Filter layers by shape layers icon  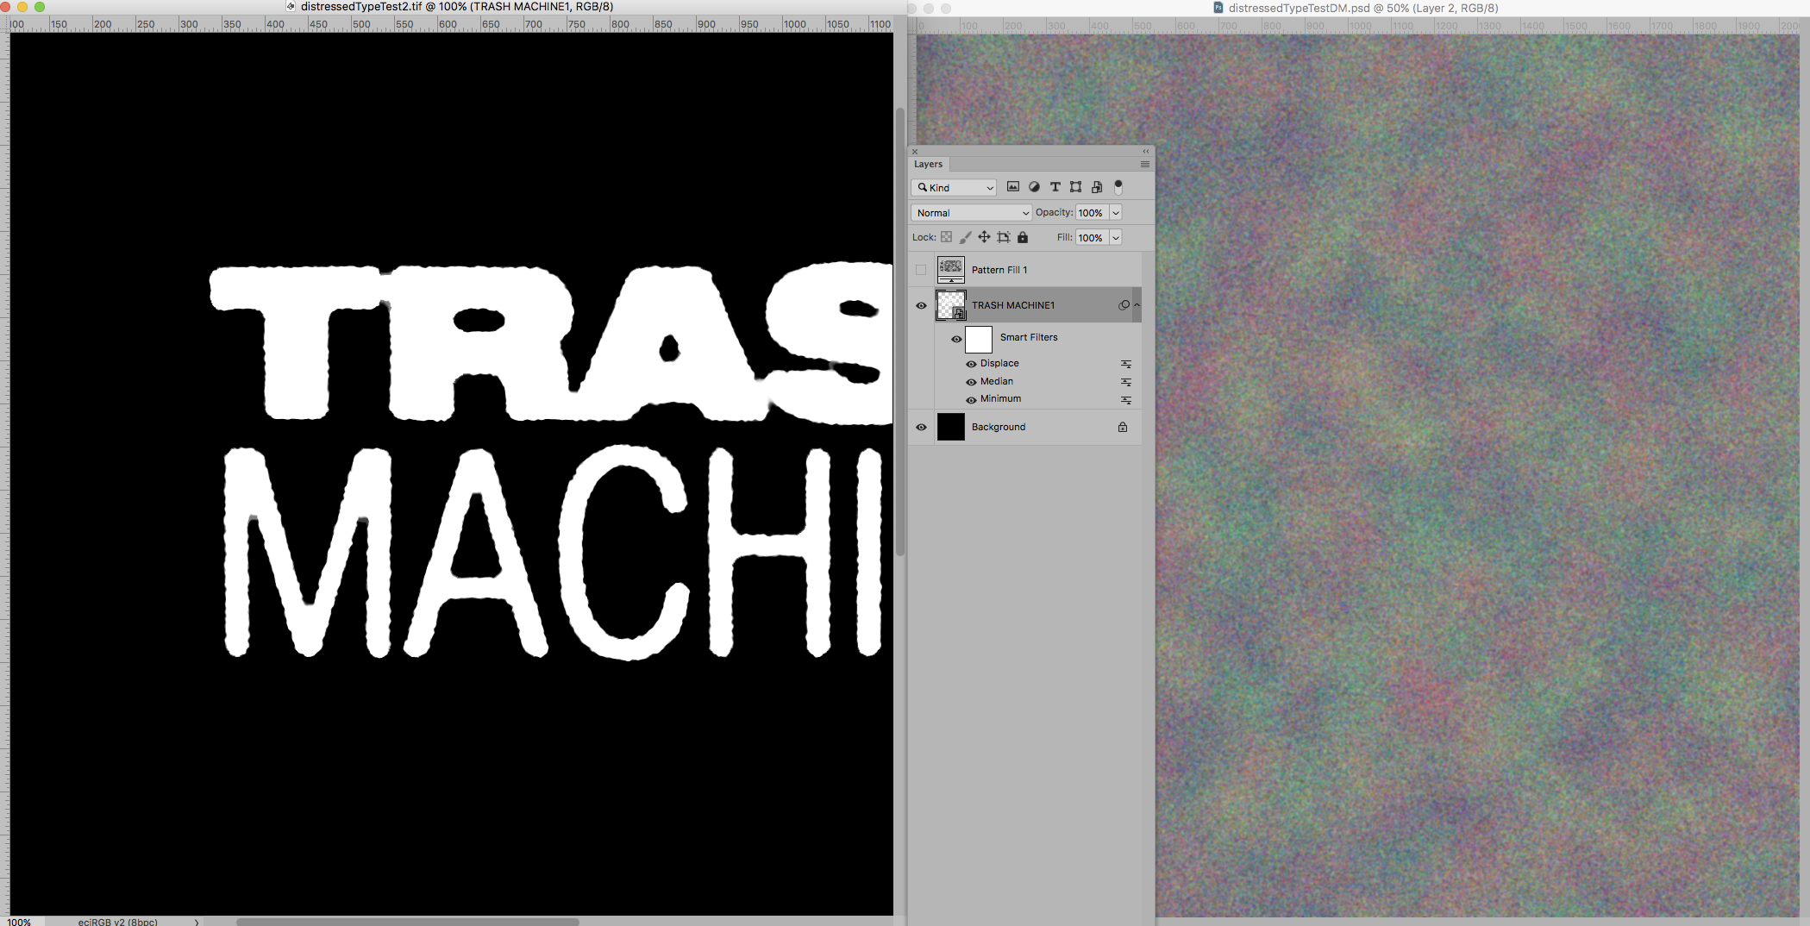tap(1075, 187)
